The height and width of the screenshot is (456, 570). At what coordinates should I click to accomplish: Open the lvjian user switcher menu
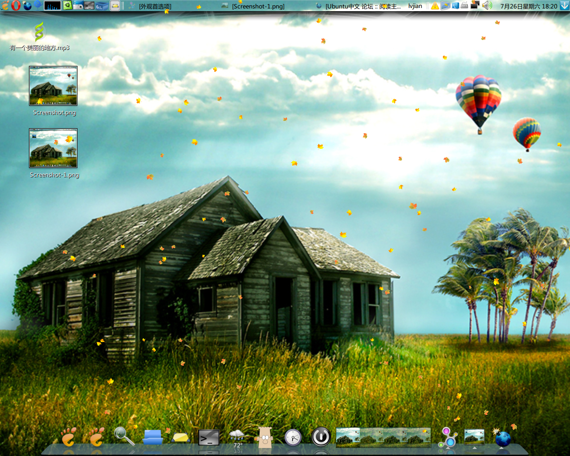(415, 6)
